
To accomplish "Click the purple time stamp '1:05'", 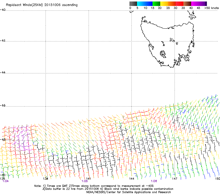I will (85, 181).
